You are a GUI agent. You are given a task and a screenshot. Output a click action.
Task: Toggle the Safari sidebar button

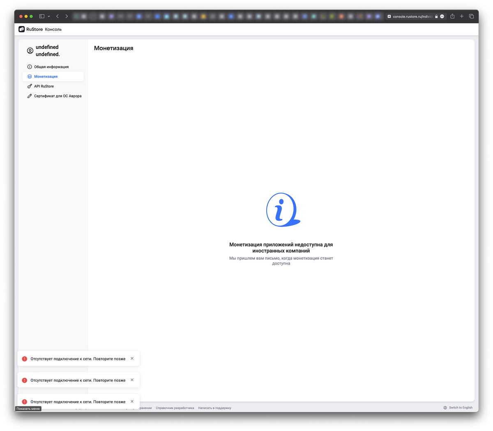41,16
